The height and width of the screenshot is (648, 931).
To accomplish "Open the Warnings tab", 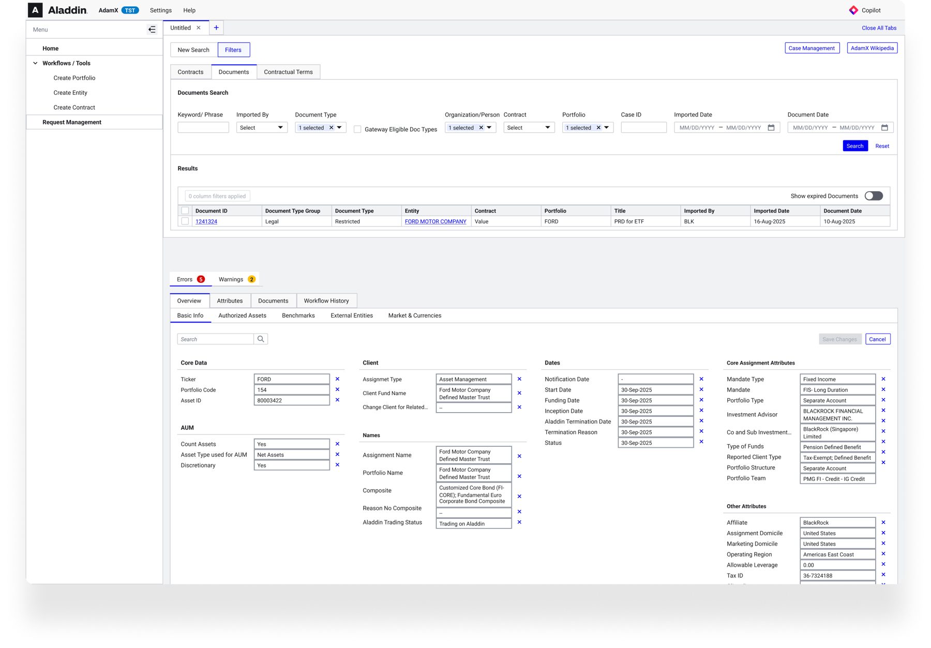I will point(236,279).
